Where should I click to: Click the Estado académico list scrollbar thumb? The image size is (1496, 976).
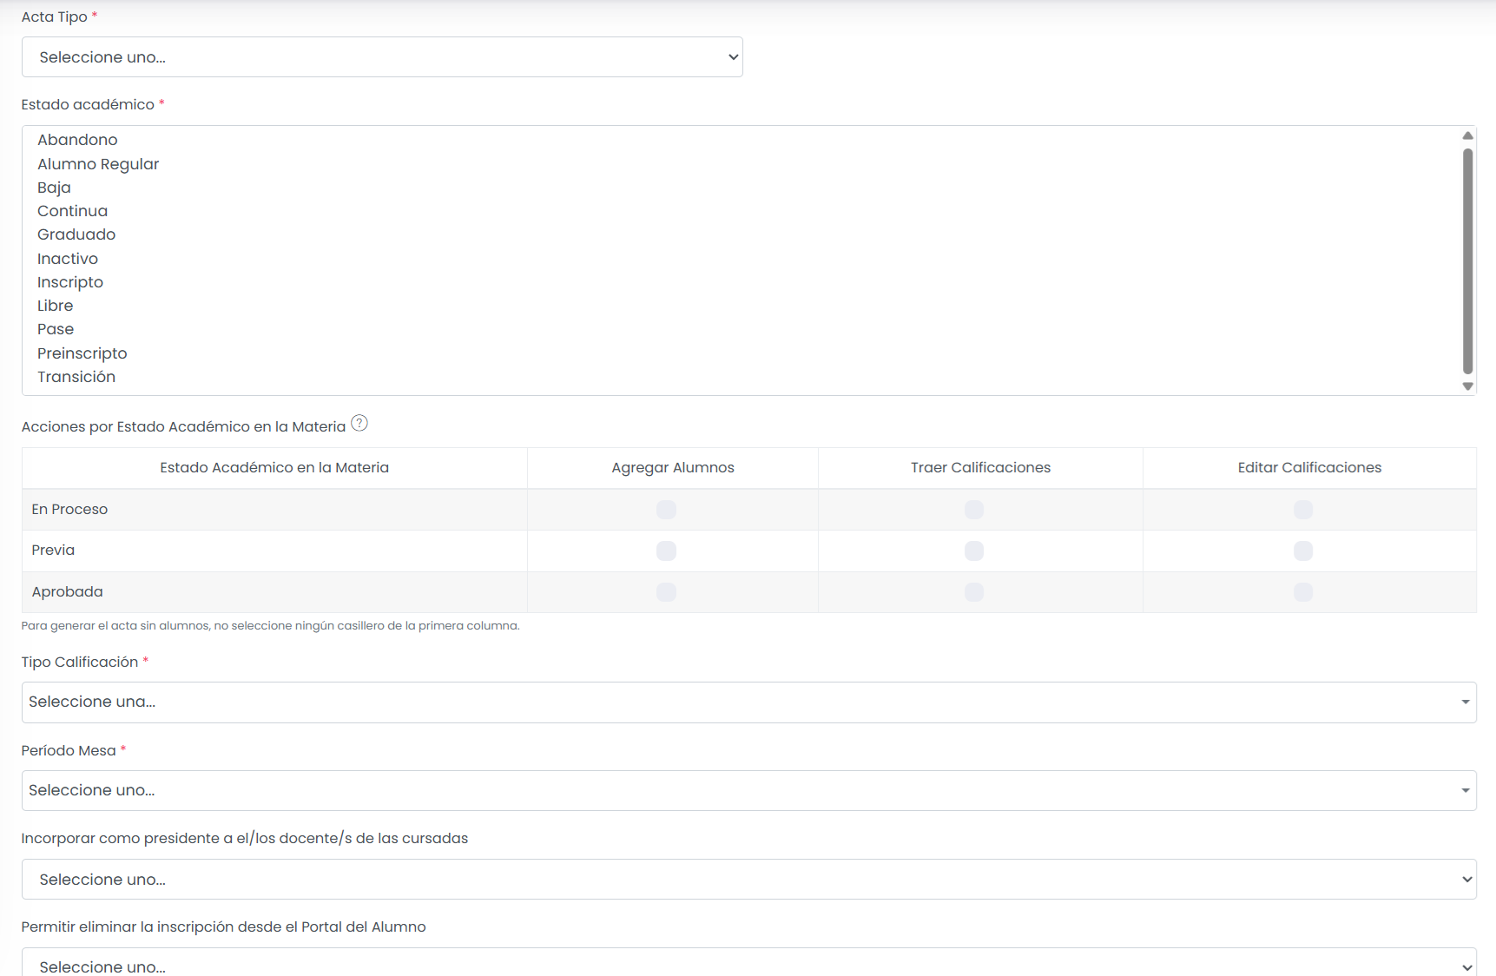coord(1467,260)
